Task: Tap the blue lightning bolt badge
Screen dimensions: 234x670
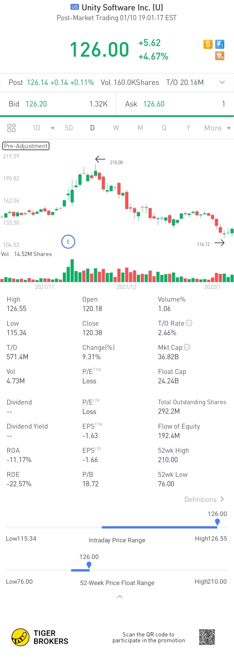Action: [220, 44]
